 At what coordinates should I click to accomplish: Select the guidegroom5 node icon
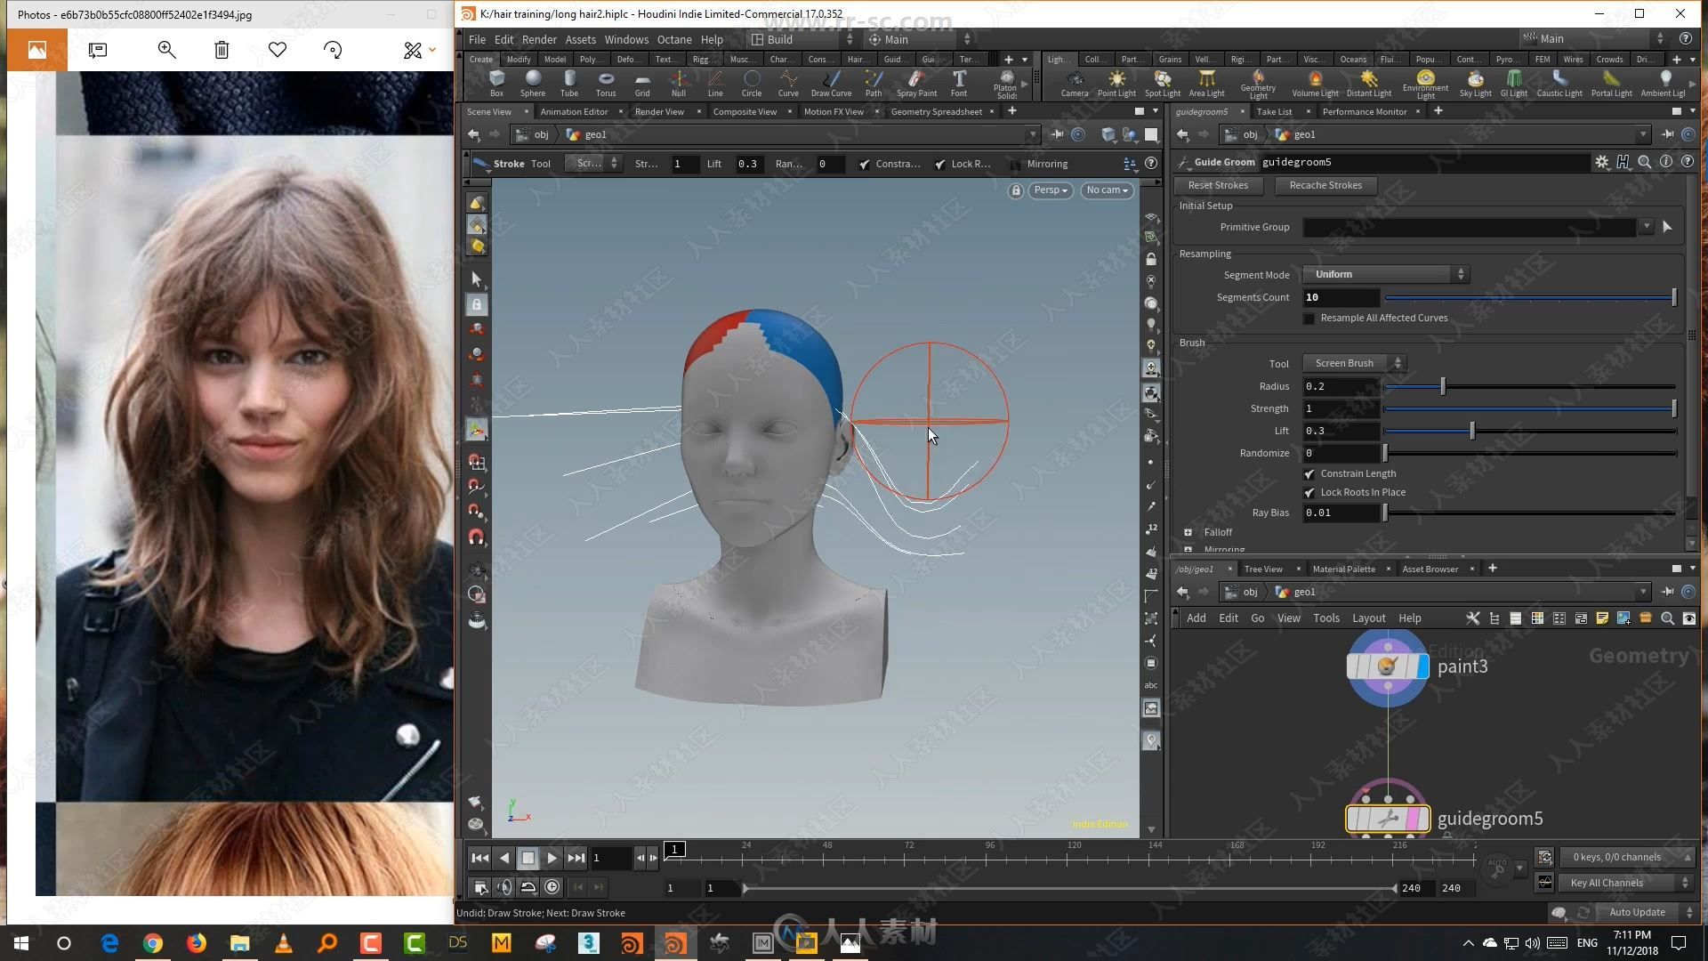coord(1388,818)
